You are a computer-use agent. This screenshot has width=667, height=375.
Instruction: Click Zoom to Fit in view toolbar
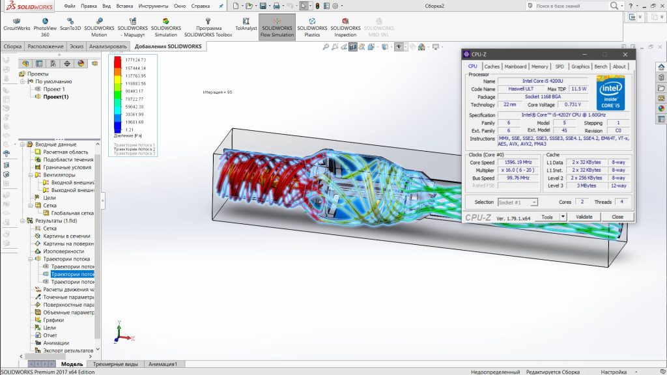(326, 47)
